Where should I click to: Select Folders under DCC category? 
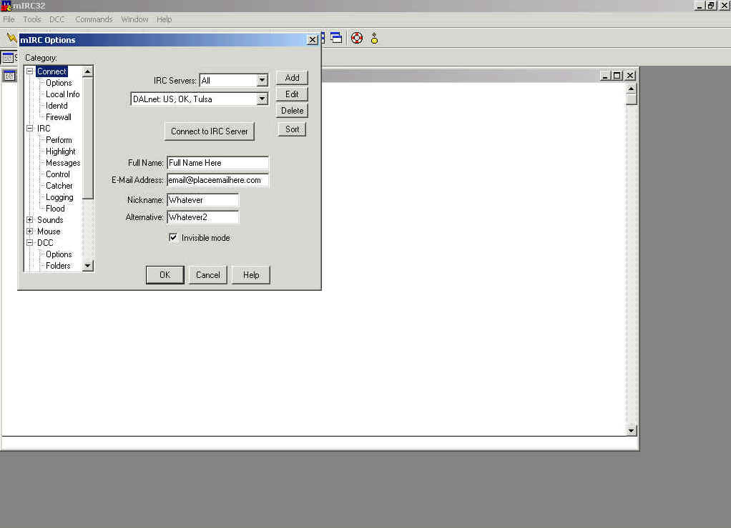tap(58, 265)
